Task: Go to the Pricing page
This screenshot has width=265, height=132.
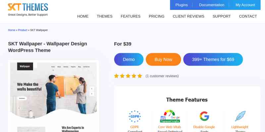Action: click(x=156, y=16)
